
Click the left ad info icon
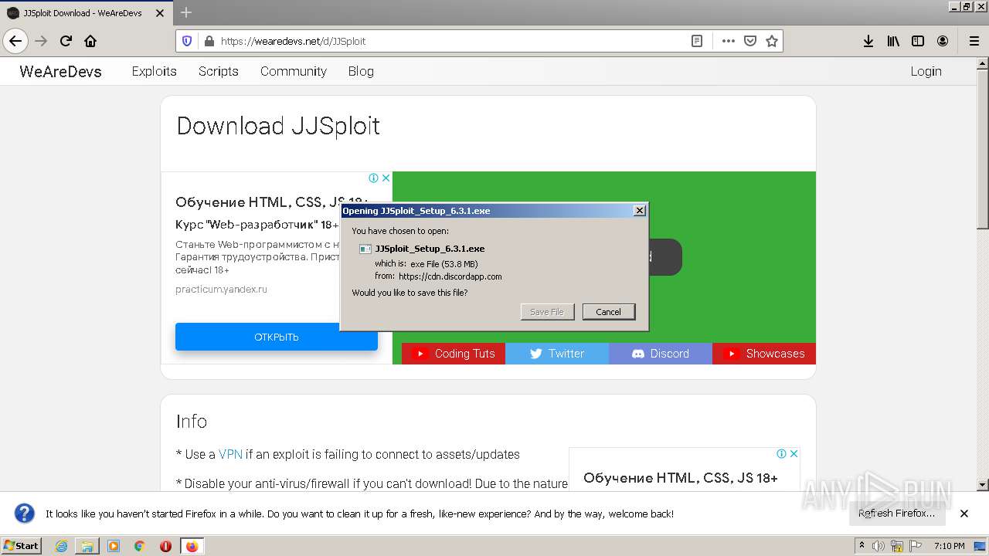374,178
